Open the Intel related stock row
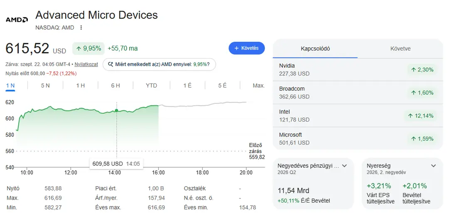Viewport: 449px width, 215px height. point(358,115)
